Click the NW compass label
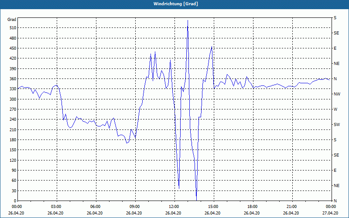The width and height of the screenshot is (349, 218). (x=337, y=94)
